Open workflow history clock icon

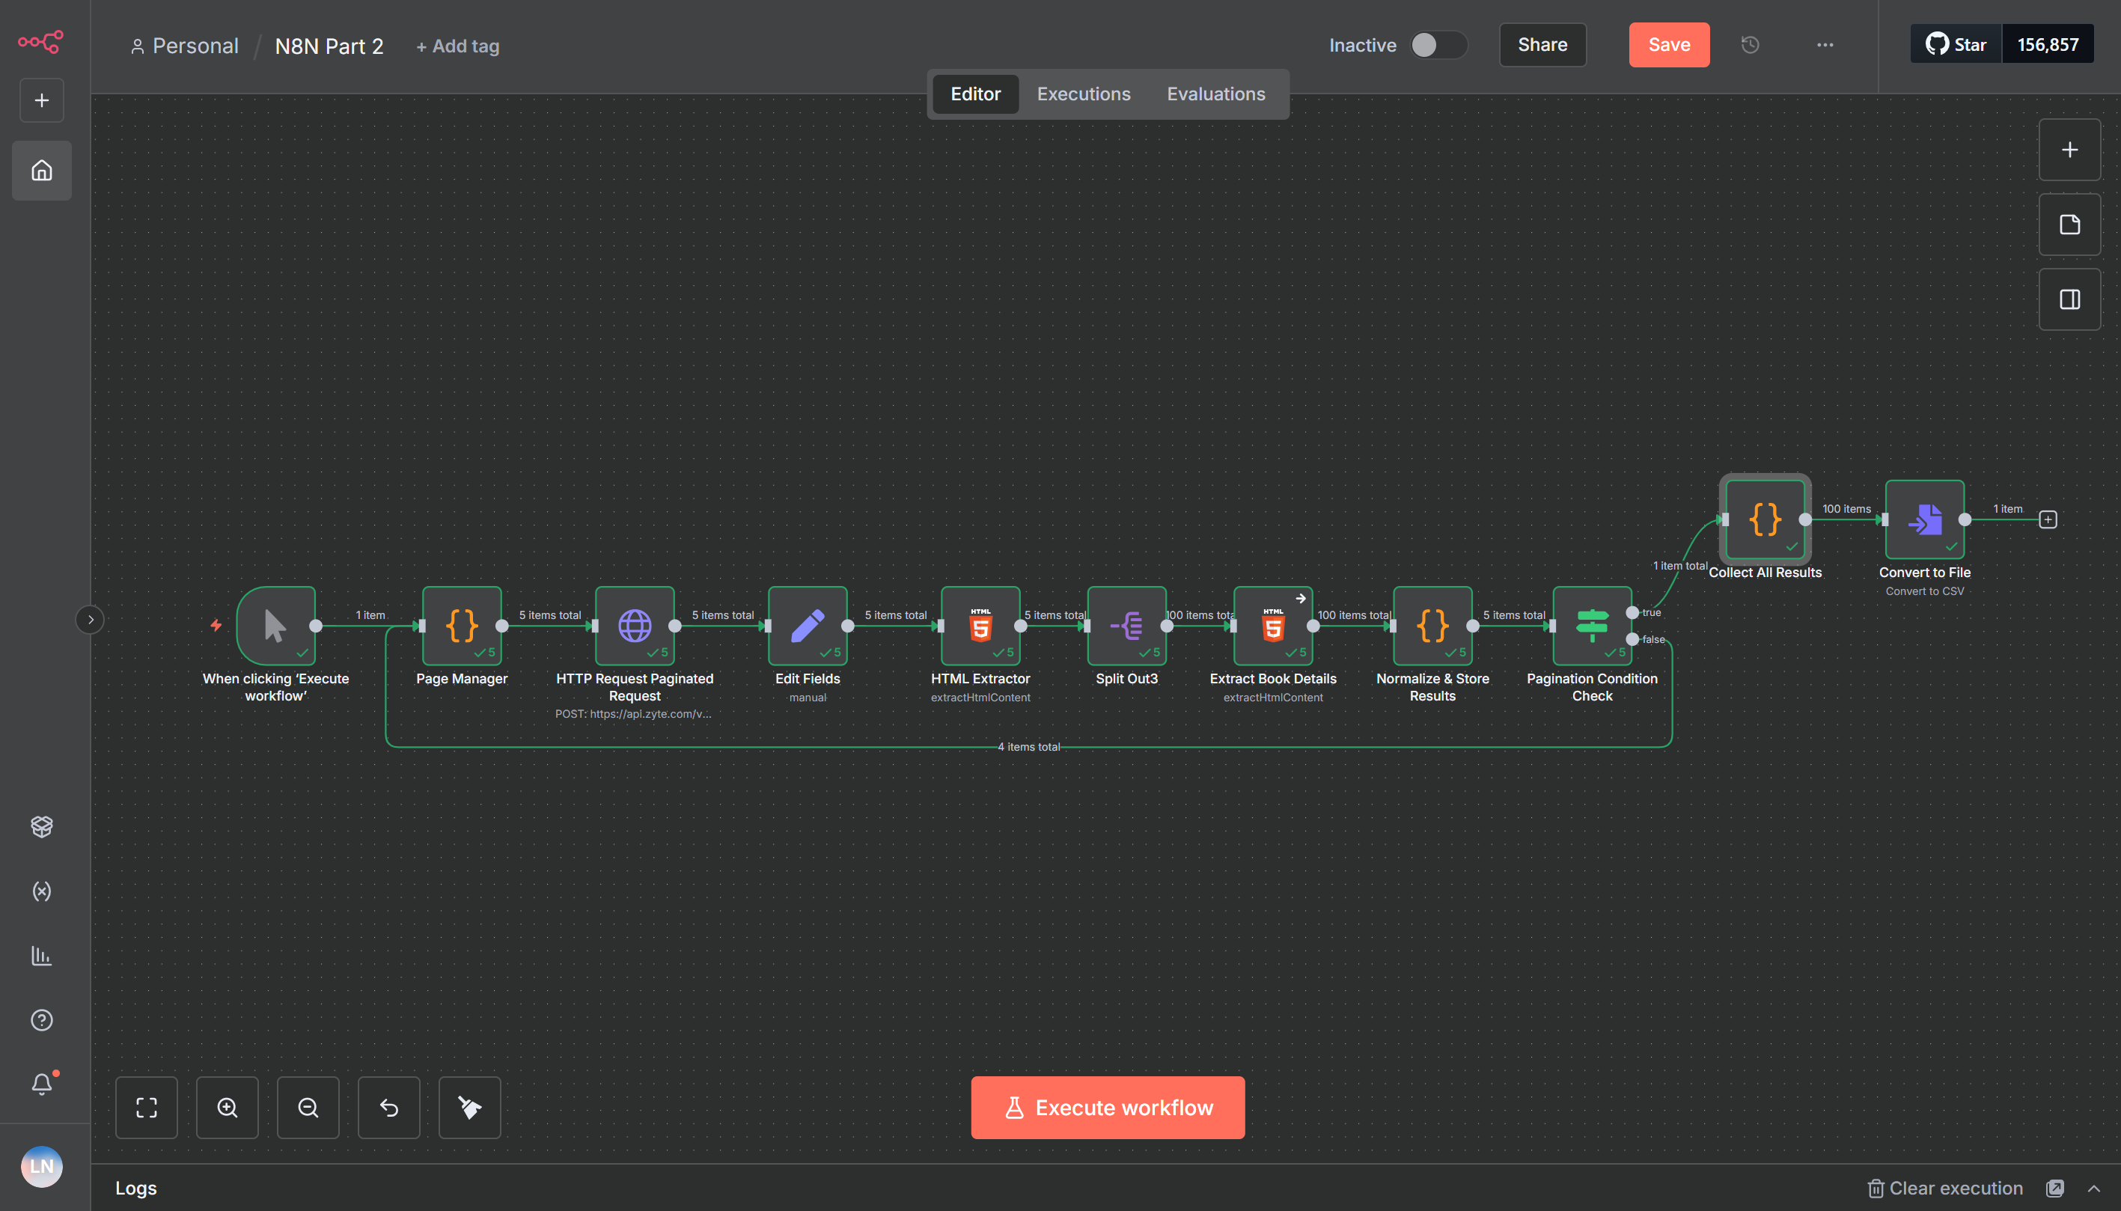click(1751, 45)
